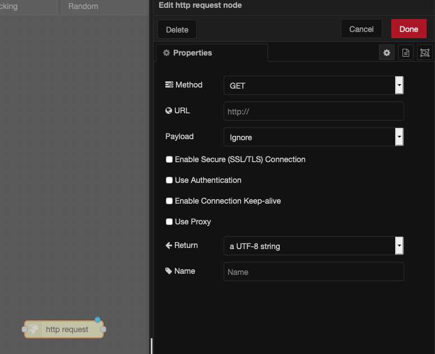Open the Method dropdown showing GET
Viewport: 435px width, 354px height.
click(x=313, y=85)
